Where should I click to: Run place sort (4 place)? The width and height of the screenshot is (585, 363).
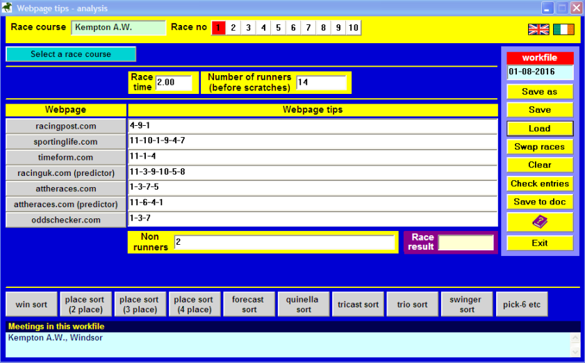point(195,305)
